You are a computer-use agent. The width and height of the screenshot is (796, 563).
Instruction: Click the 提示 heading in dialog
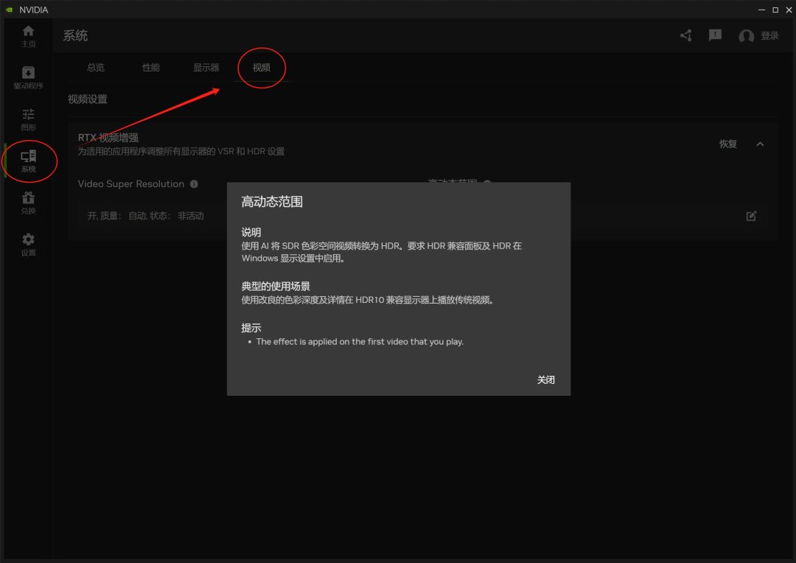click(251, 328)
